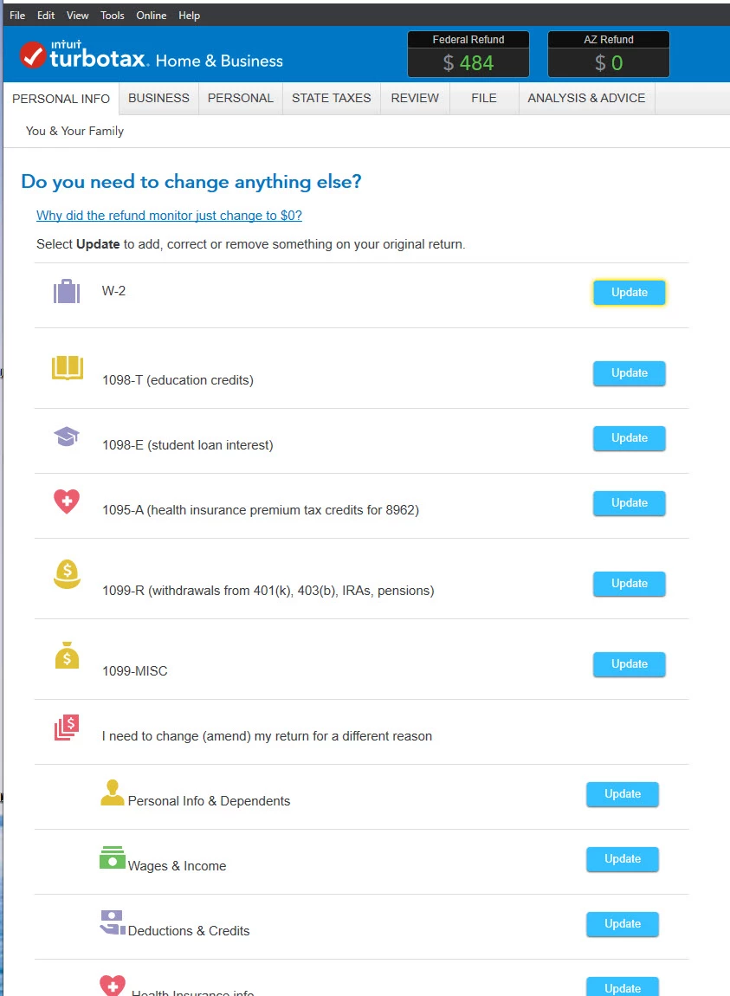Click the W-2 briefcase icon

click(67, 292)
